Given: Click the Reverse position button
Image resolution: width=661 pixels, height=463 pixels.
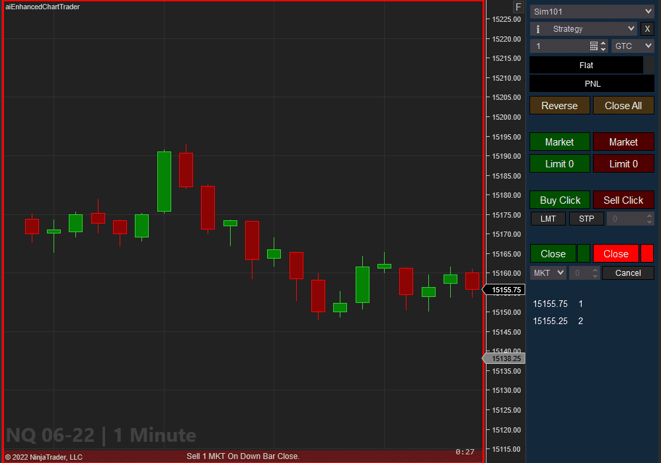Looking at the screenshot, I should [x=559, y=105].
